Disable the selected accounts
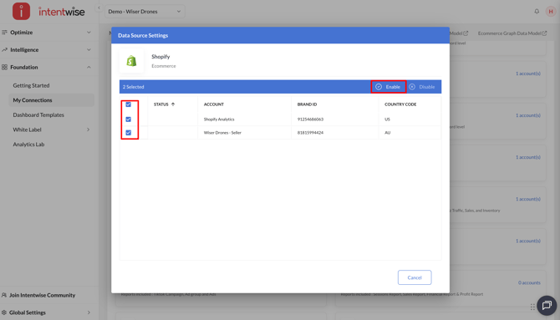Screen dimensions: 560x320 [422, 87]
